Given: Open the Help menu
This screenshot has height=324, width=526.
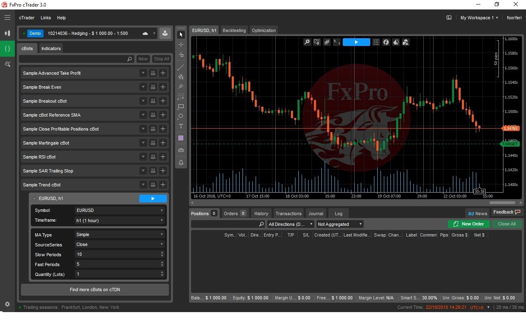Looking at the screenshot, I should click(x=61, y=18).
